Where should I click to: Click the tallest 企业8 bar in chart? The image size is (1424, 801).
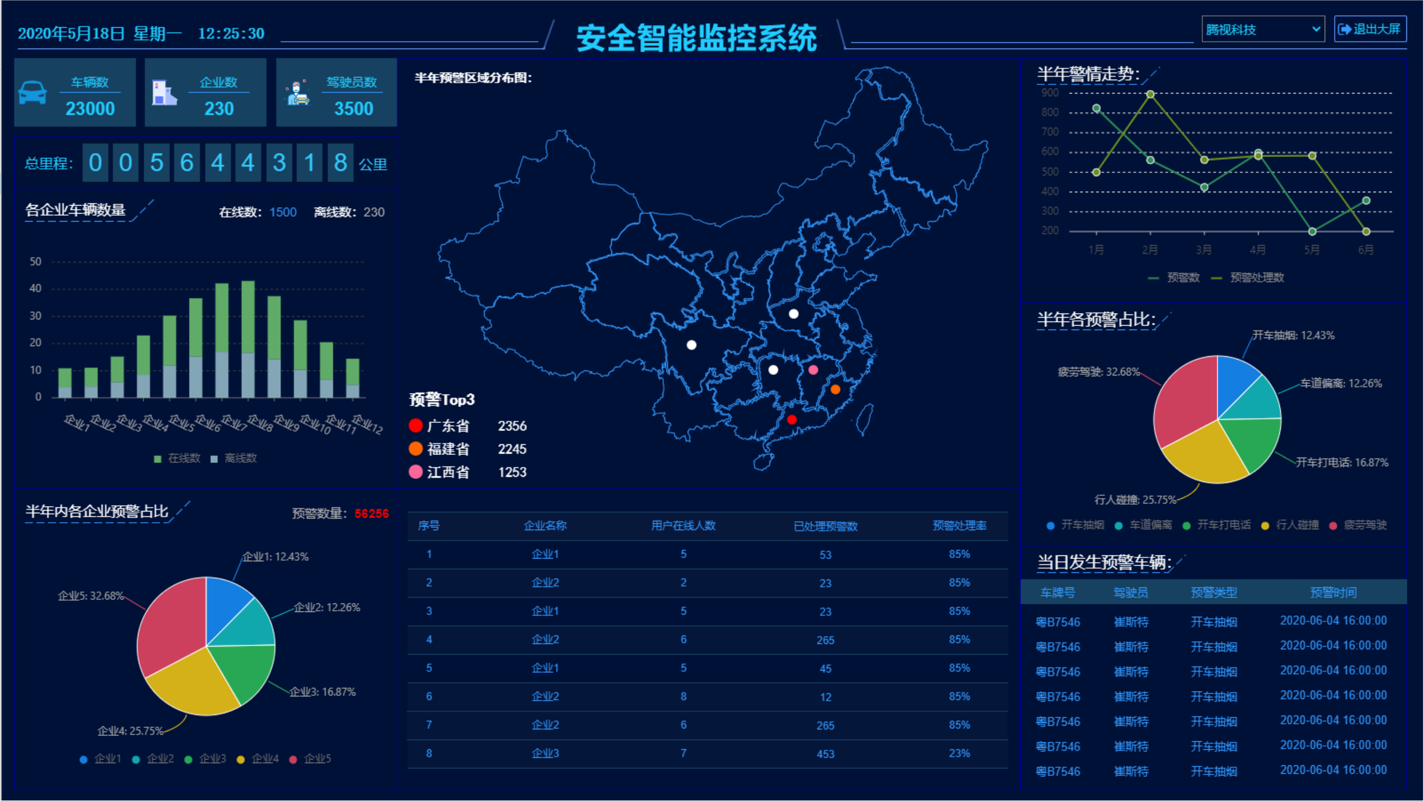pos(248,332)
